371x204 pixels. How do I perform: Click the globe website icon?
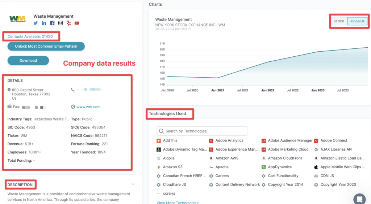coord(73,107)
